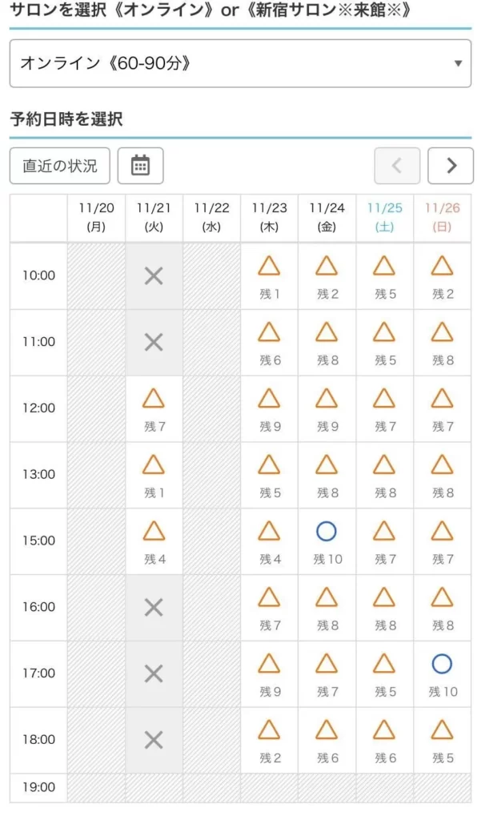Choose the 11/24 18:00 slot
This screenshot has width=481, height=820.
tap(327, 739)
